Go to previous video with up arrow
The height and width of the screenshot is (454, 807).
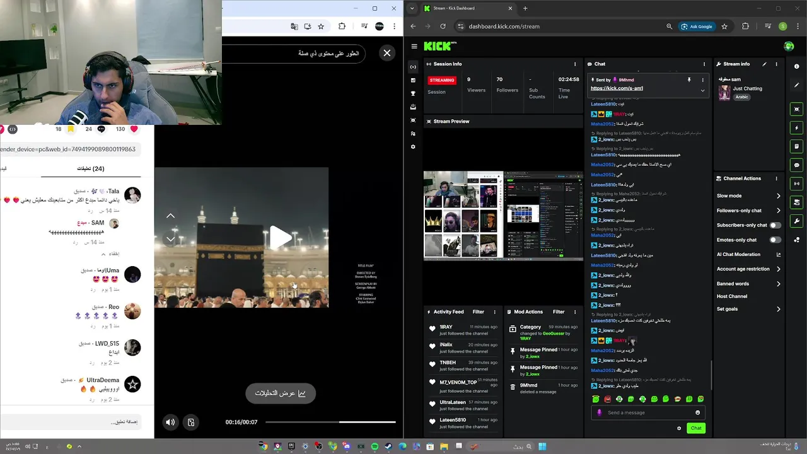click(x=170, y=216)
